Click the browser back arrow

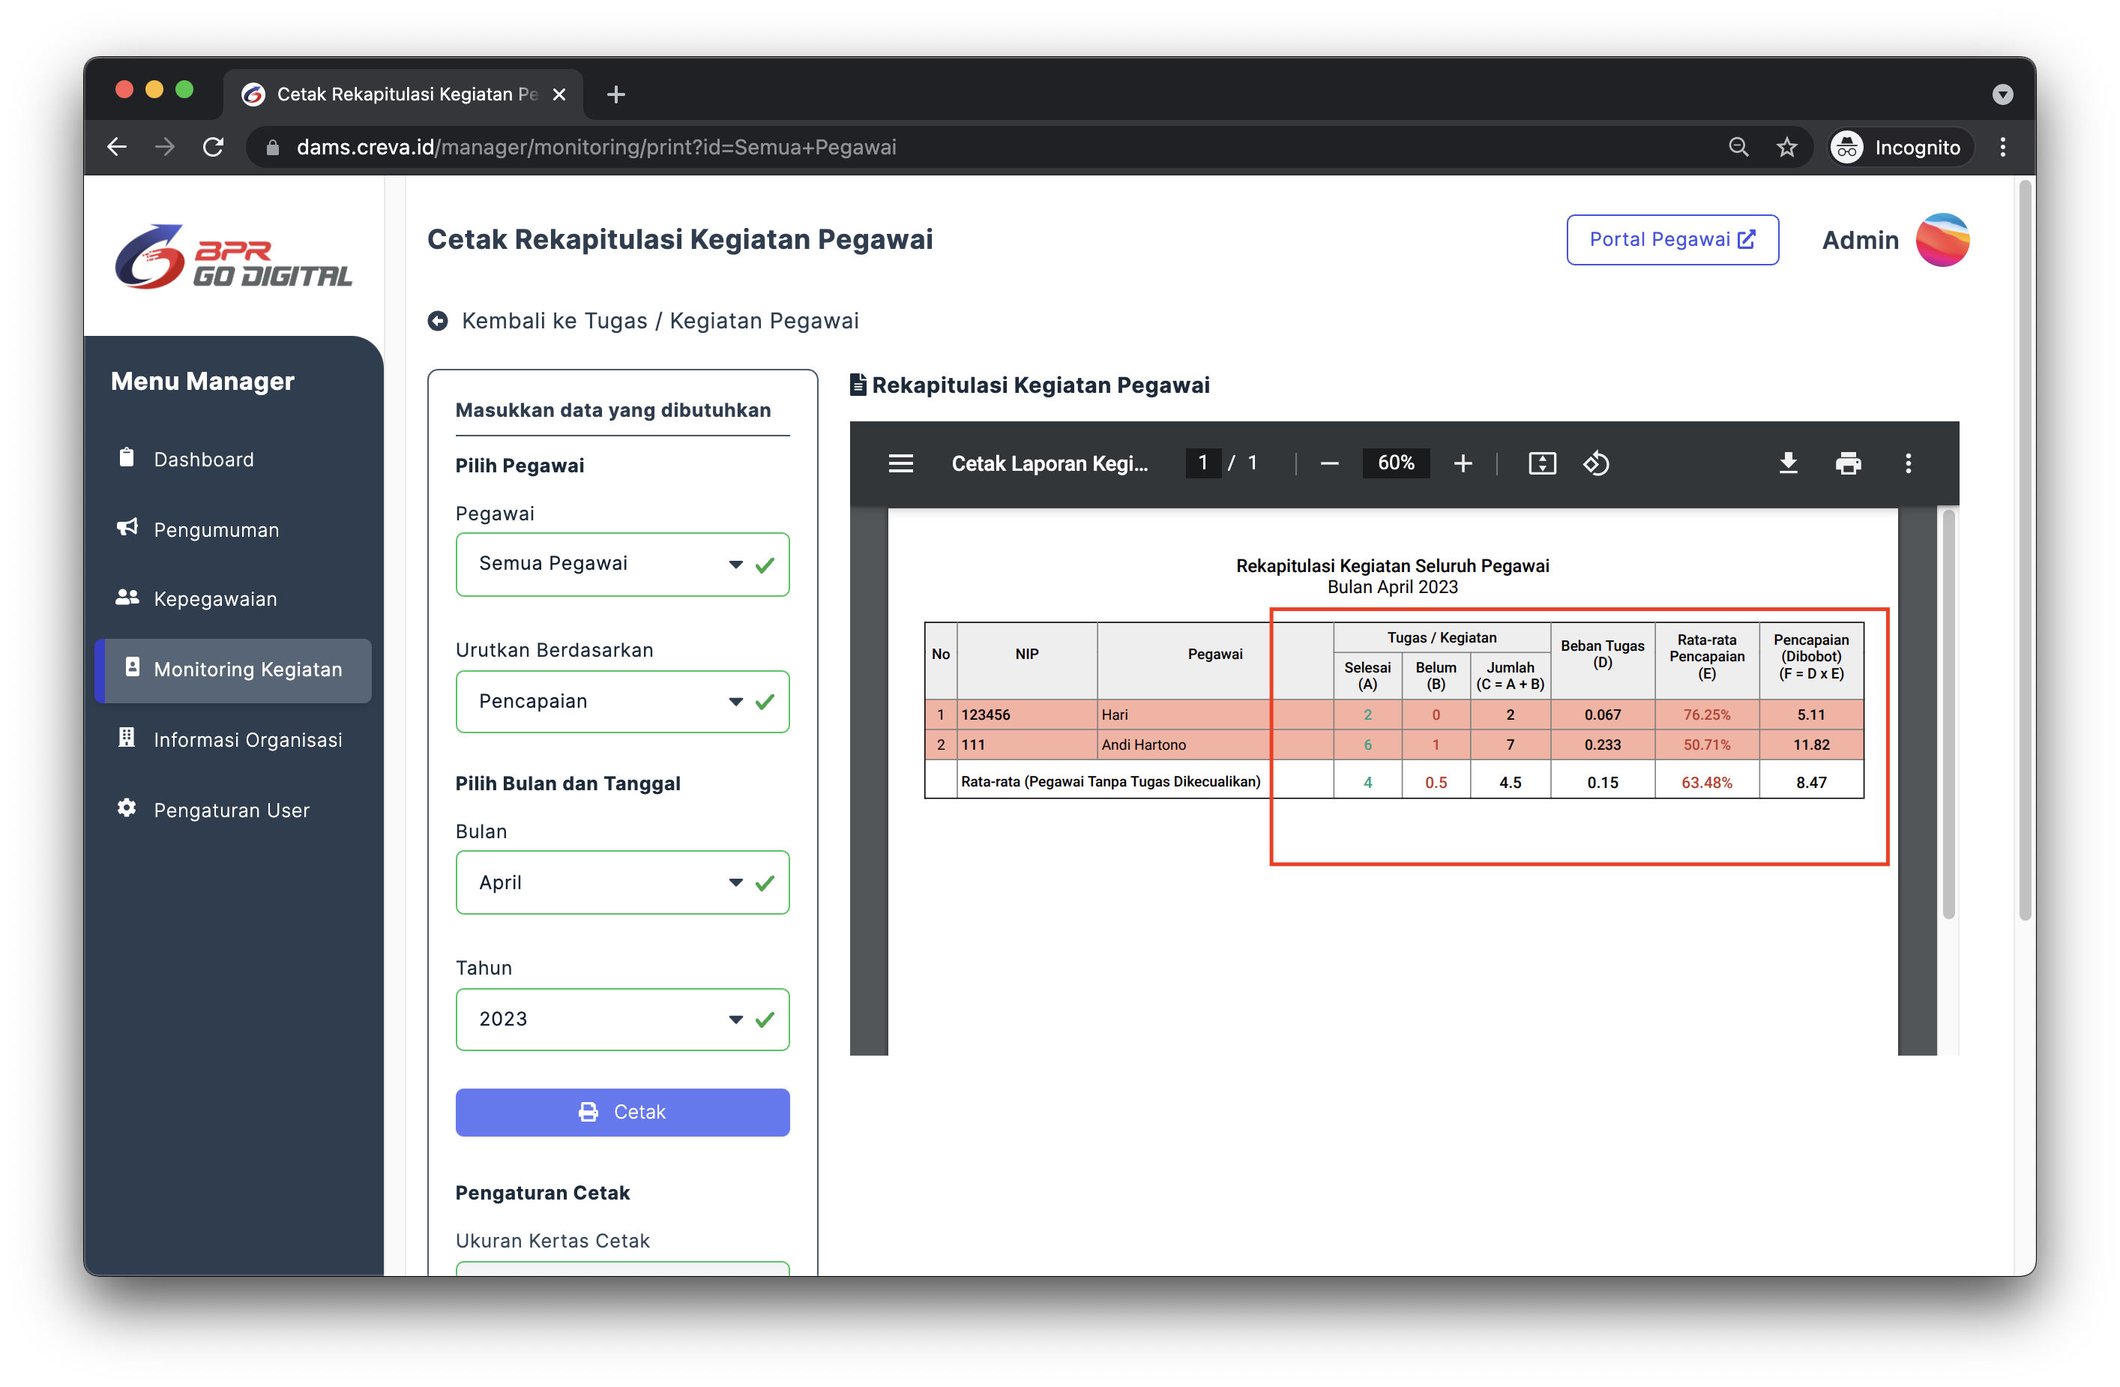pyautogui.click(x=117, y=147)
